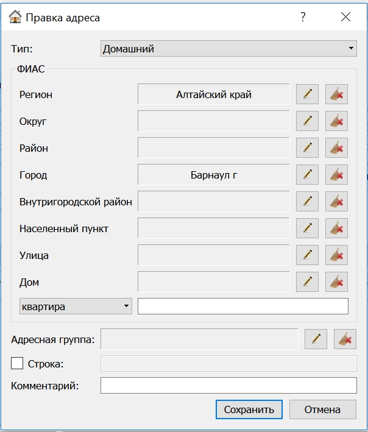
Task: Click the empty Район value field
Action: click(x=214, y=147)
